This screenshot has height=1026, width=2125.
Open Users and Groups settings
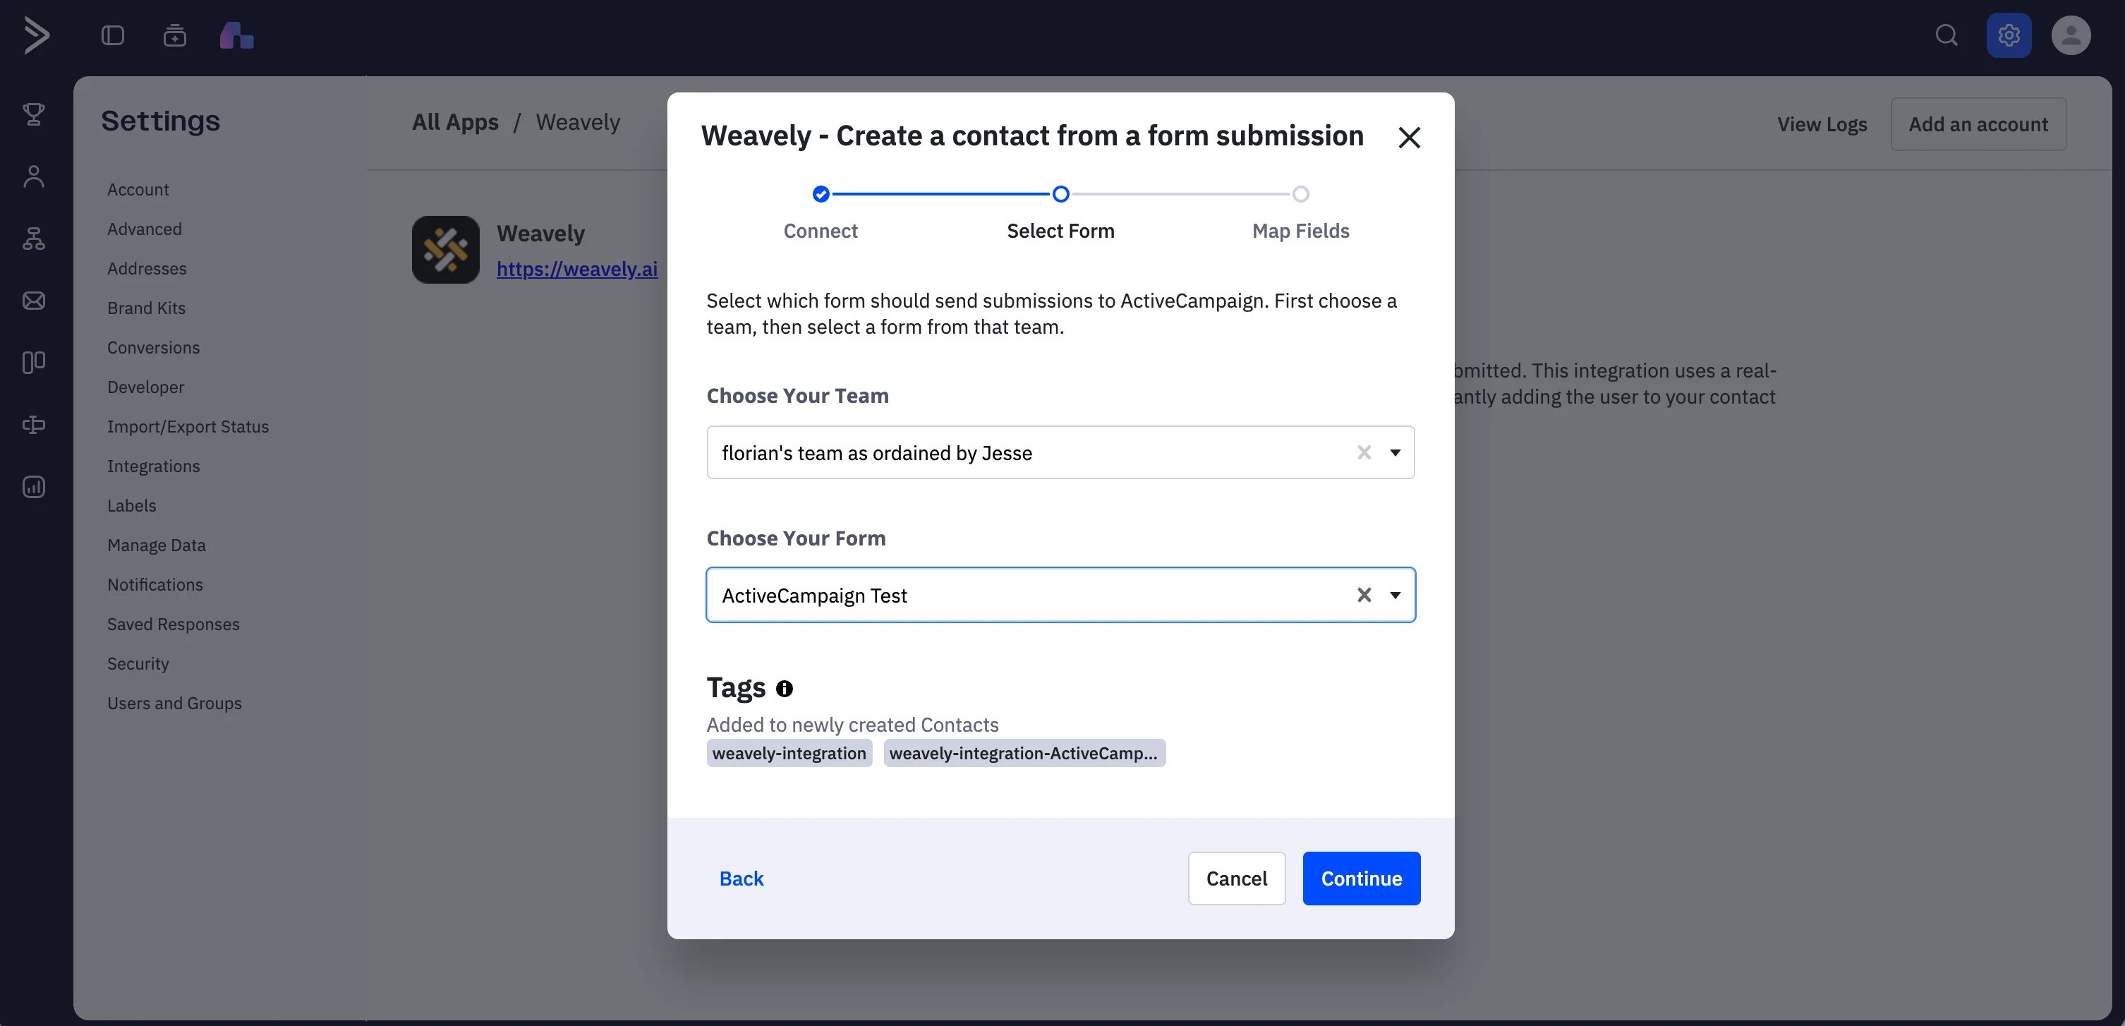click(174, 704)
